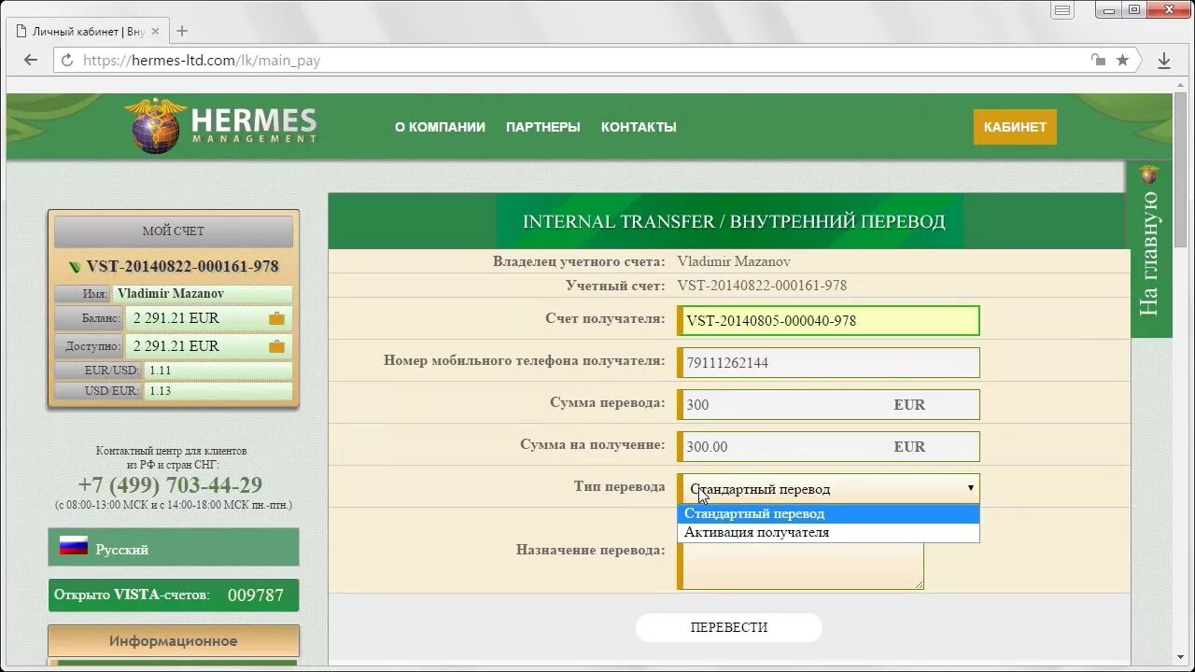Viewport: 1195px width, 672px height.
Task: Click the phone number +7 (499) 703-44-29
Action: click(170, 485)
